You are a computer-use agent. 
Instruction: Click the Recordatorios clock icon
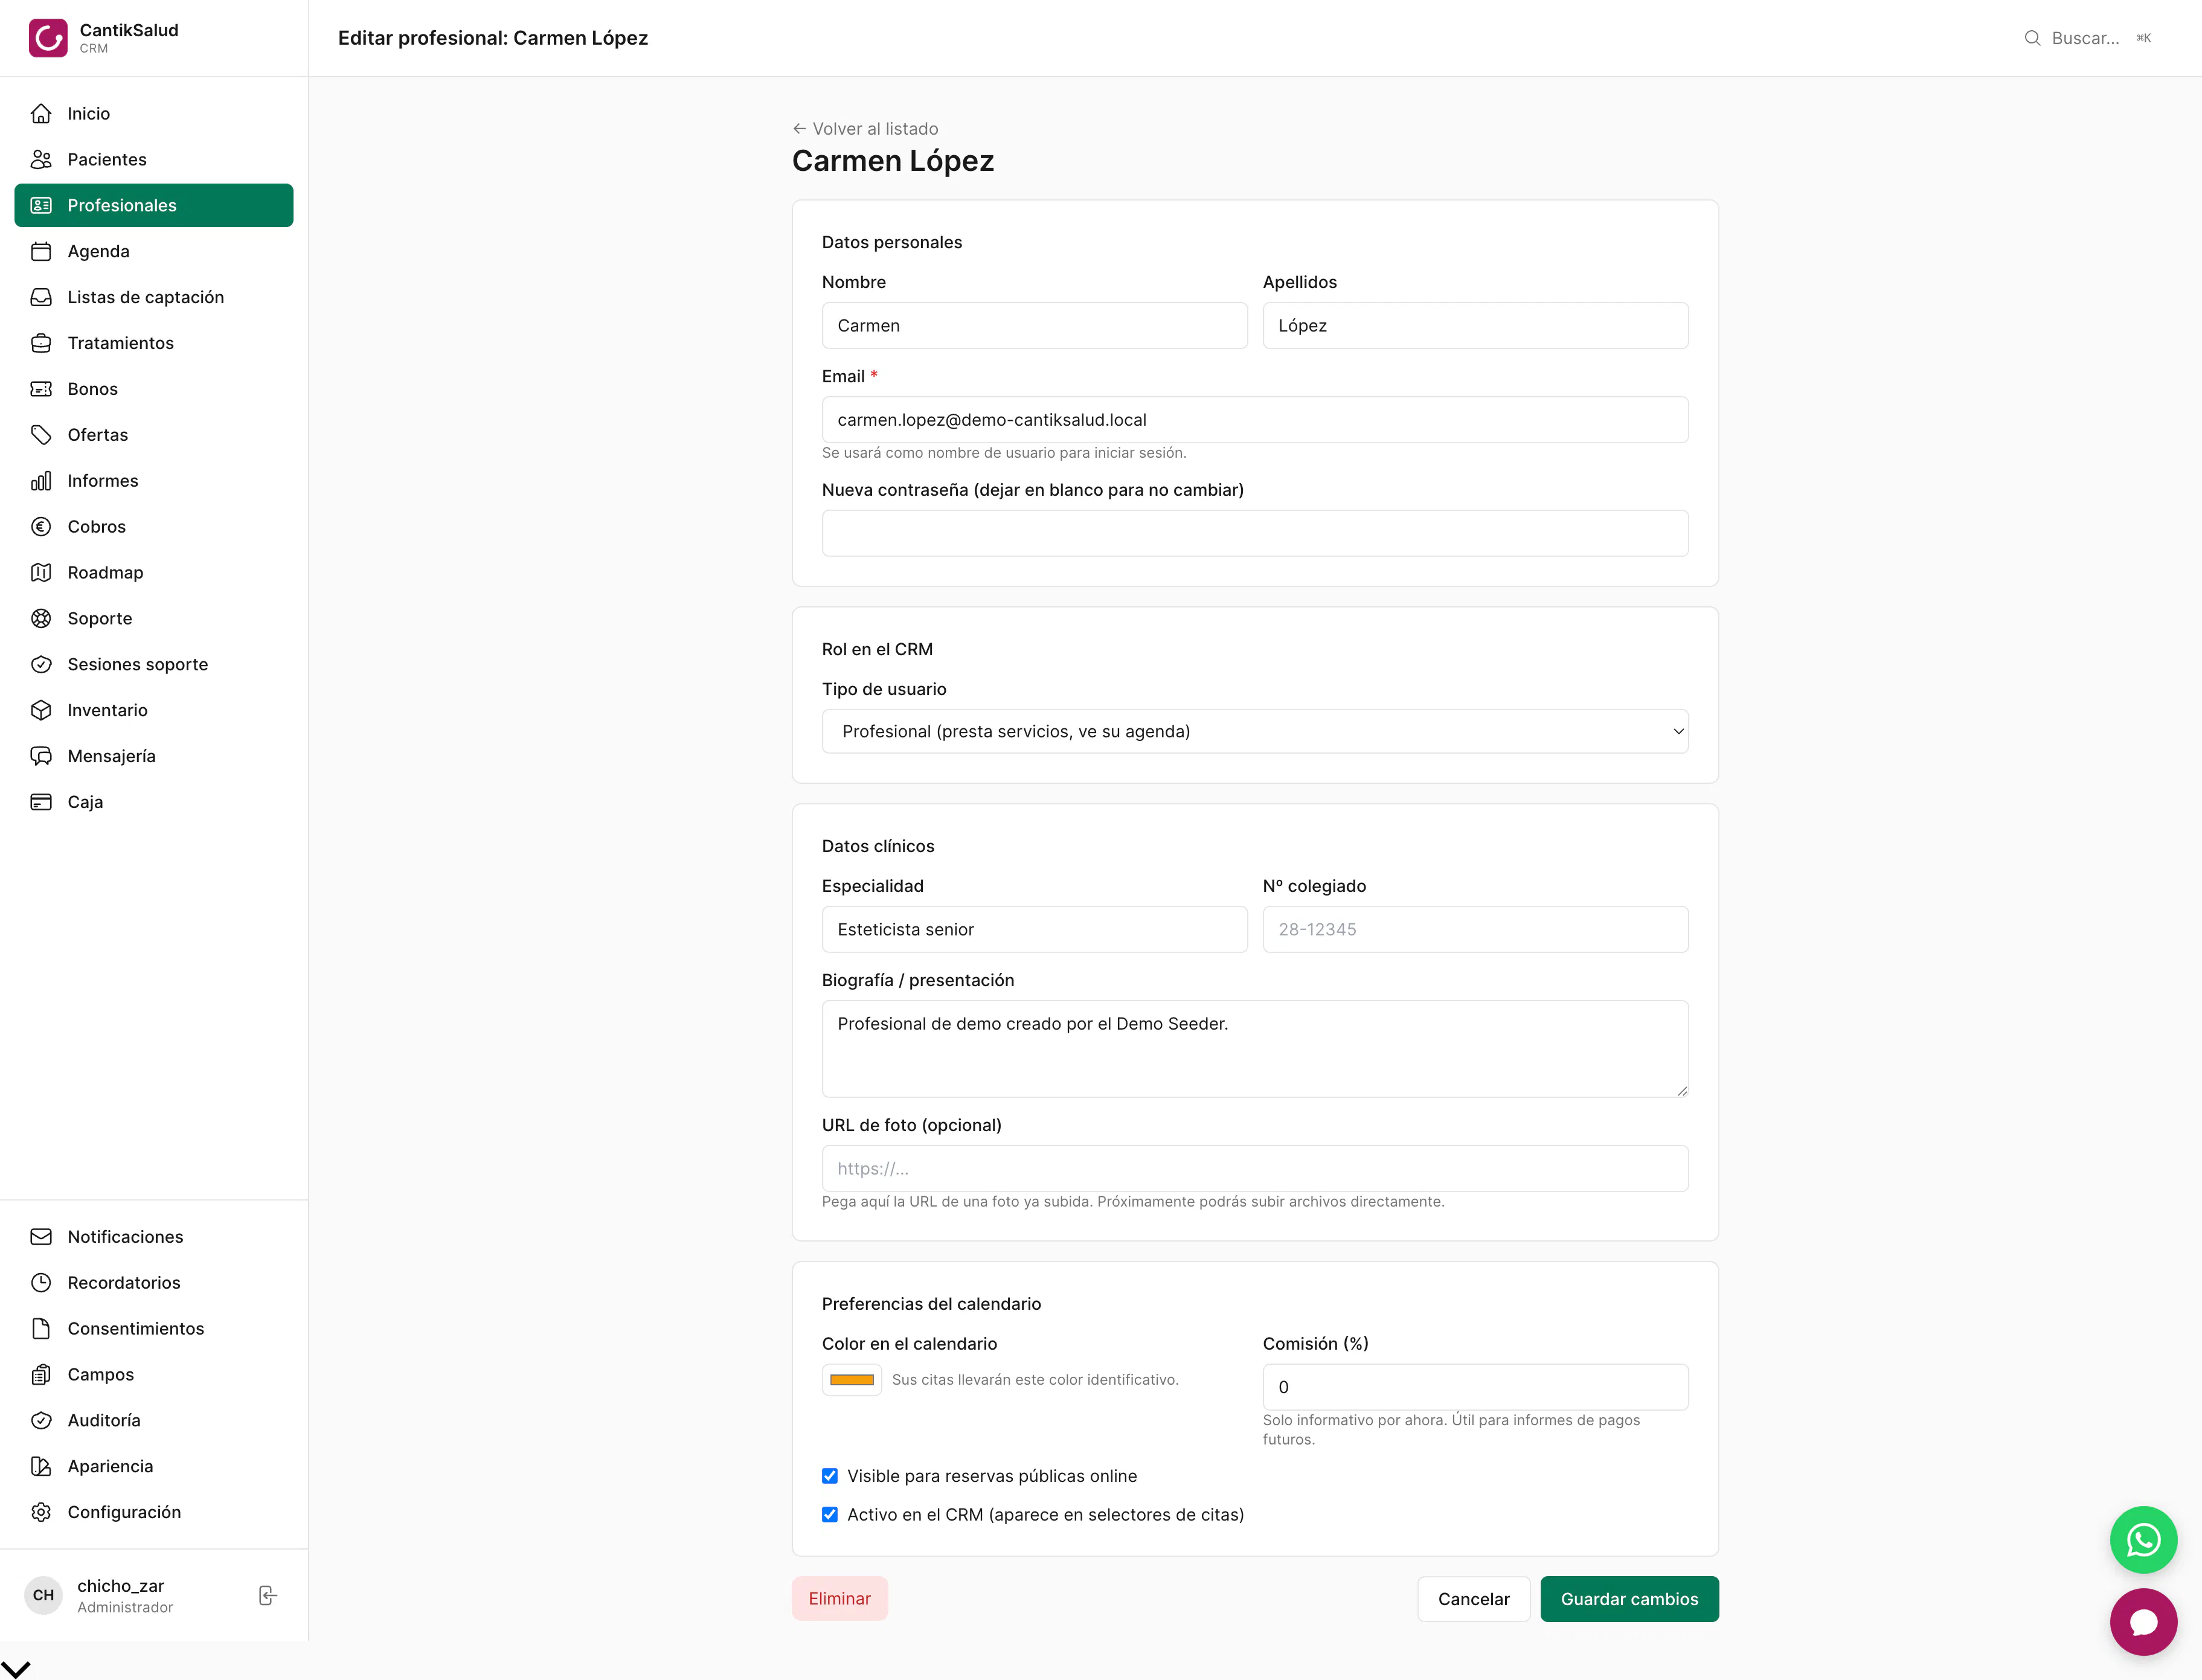coord(41,1283)
